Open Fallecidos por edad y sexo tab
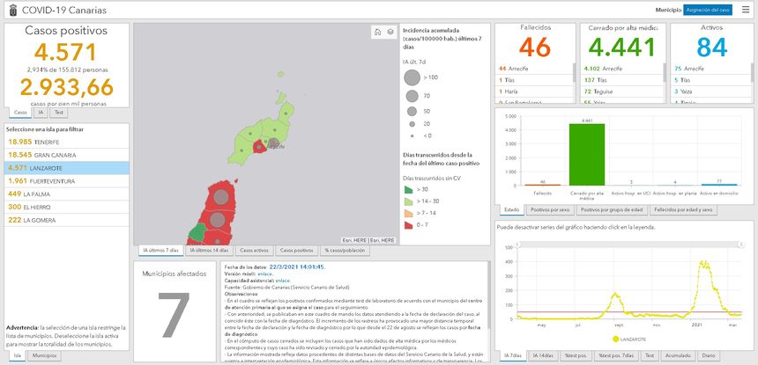This screenshot has height=365, width=758. 684,209
